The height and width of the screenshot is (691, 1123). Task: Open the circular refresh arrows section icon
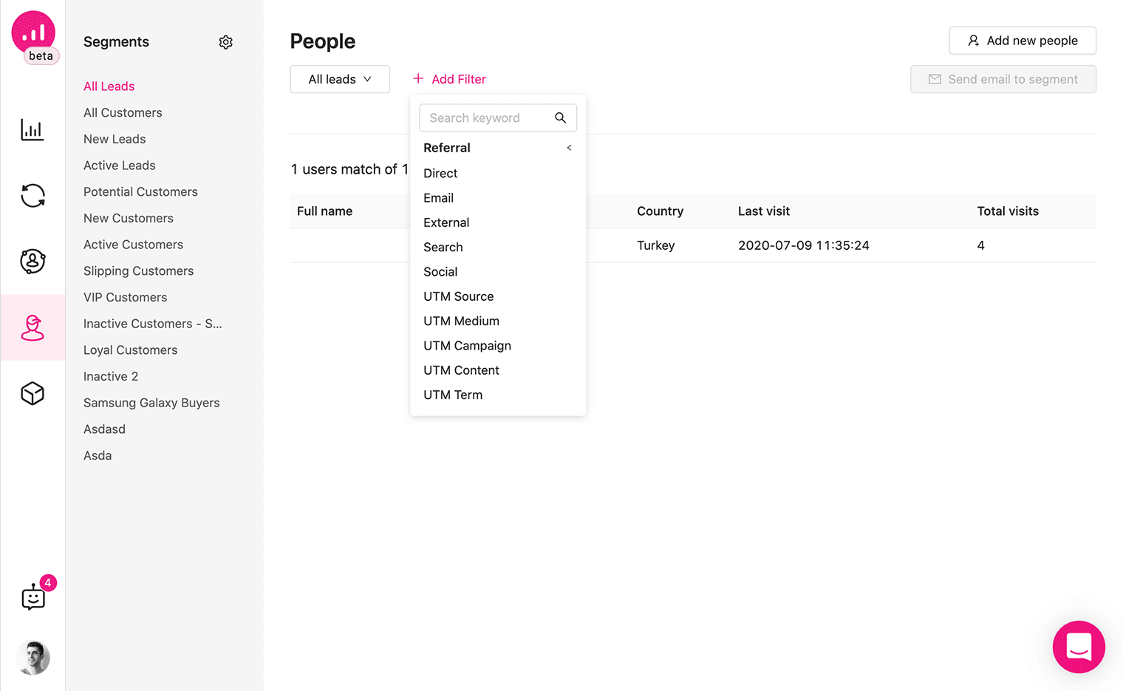(33, 196)
